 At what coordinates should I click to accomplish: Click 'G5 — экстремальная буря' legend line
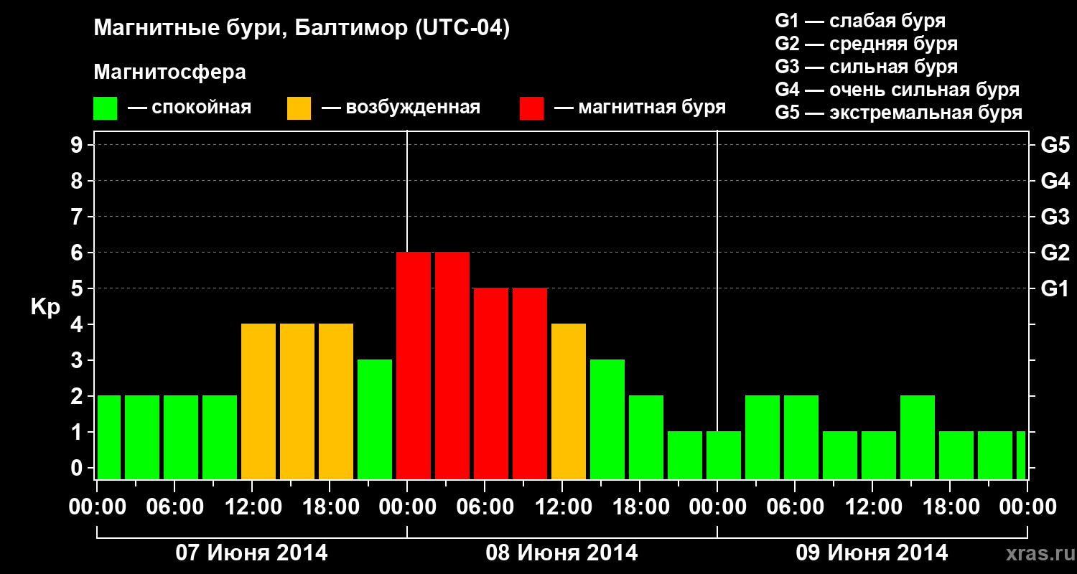point(899,113)
